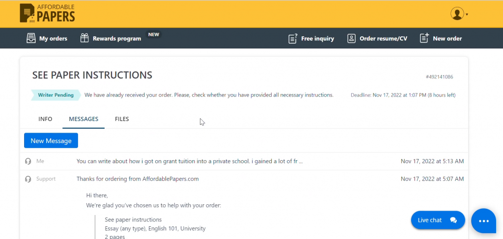
Task: Collapse the Support message thread header
Action: coord(138,179)
